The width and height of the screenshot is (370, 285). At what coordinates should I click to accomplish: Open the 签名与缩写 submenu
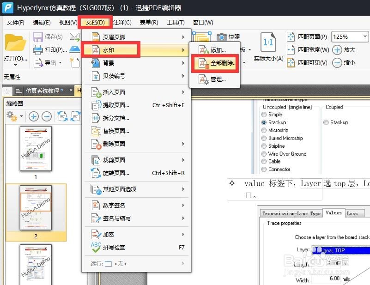[136, 218]
